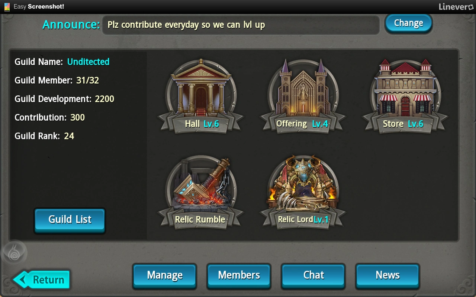Click the Guild Member 31/32 count
Image resolution: width=476 pixels, height=297 pixels.
(x=87, y=80)
